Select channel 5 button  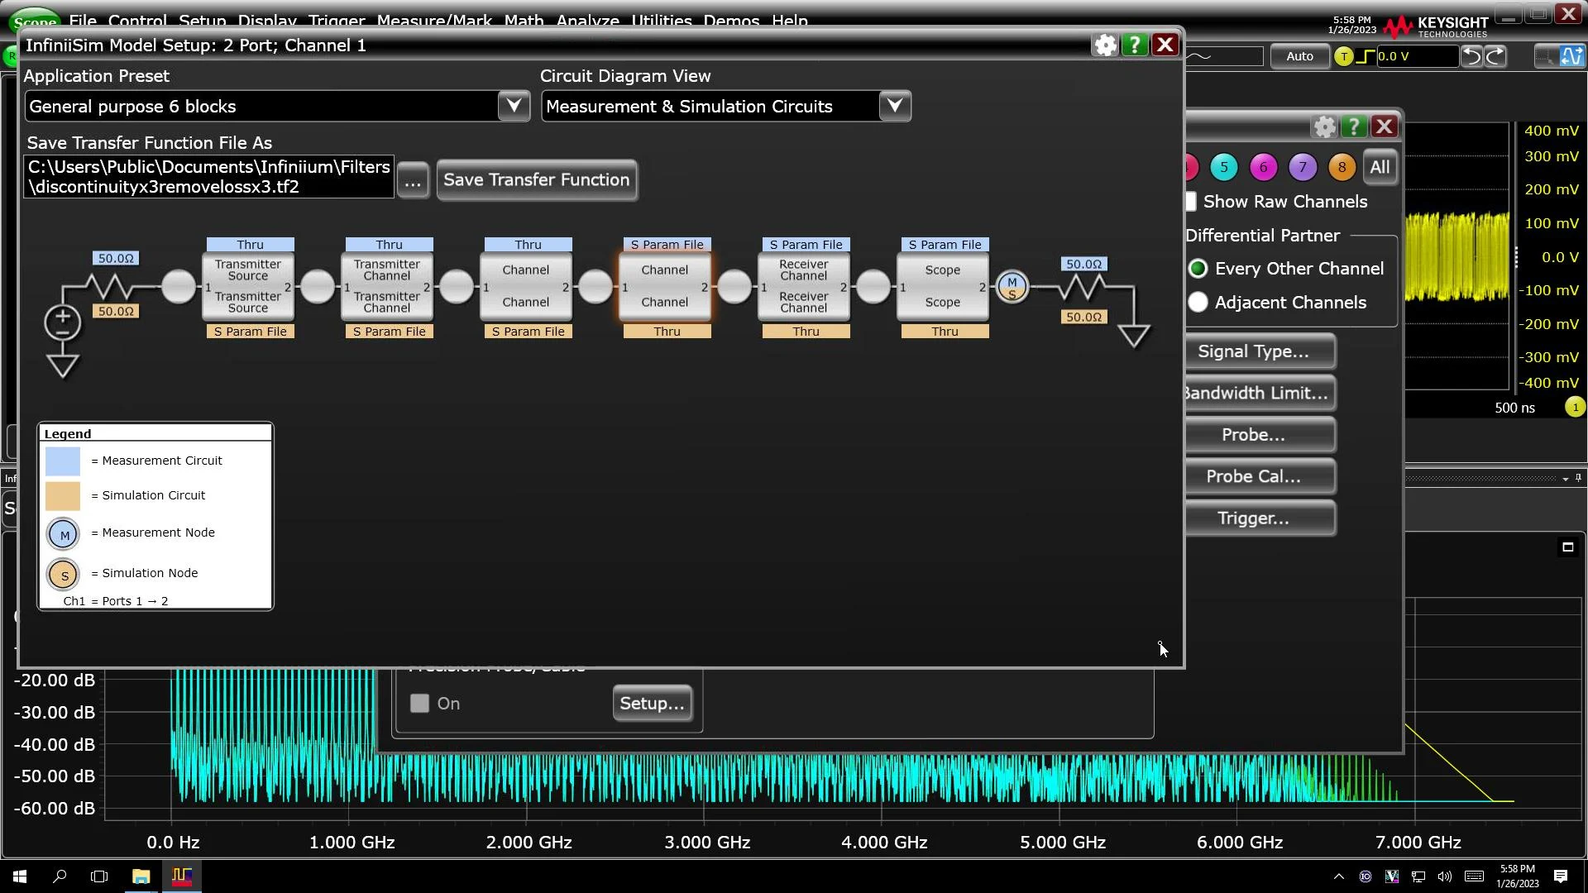(x=1224, y=167)
